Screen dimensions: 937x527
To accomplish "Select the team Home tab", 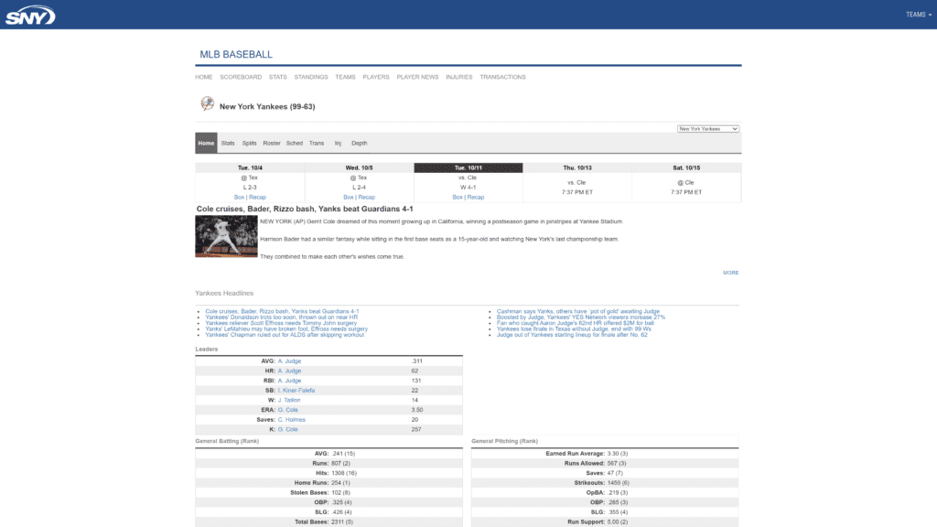I will click(206, 144).
